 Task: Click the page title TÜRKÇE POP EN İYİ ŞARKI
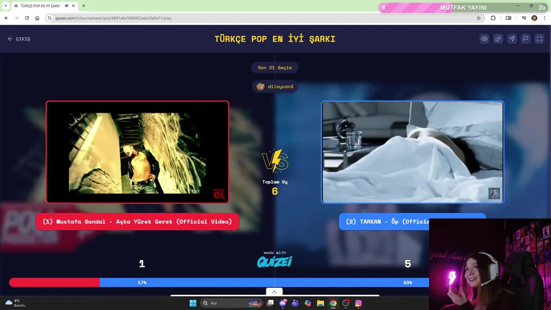pos(275,39)
